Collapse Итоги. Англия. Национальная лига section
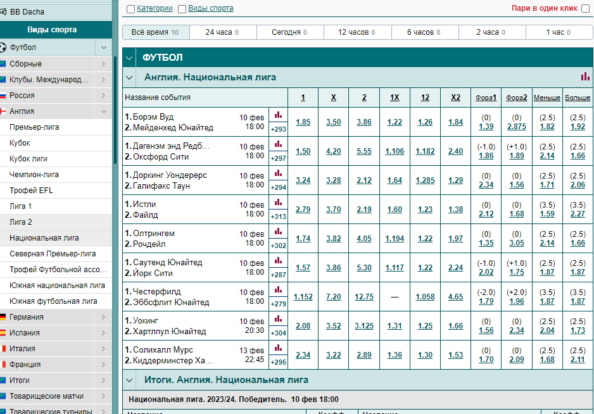The height and width of the screenshot is (414, 594). [x=129, y=380]
